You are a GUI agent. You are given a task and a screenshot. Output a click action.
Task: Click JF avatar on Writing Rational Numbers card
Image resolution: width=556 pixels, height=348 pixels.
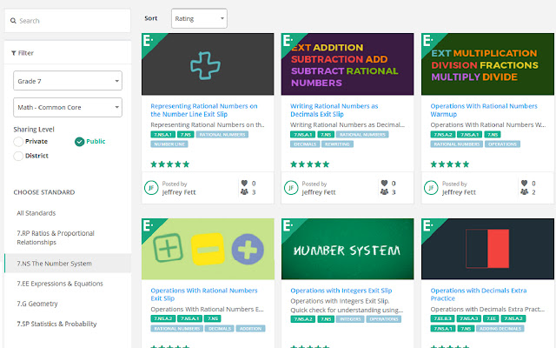[x=291, y=188]
